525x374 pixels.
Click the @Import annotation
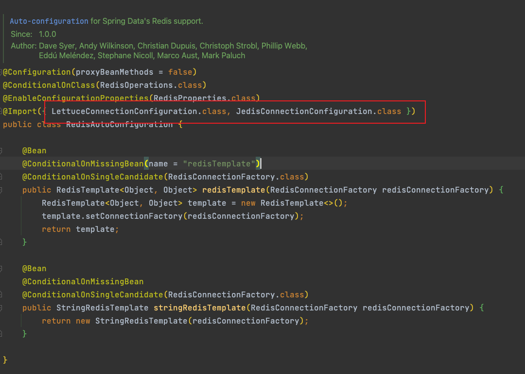(x=20, y=111)
